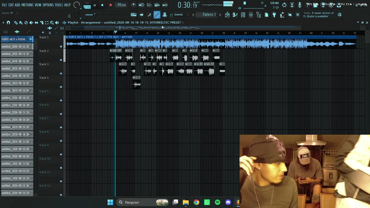Click the red record button
This screenshot has height=208, width=370.
click(110, 5)
